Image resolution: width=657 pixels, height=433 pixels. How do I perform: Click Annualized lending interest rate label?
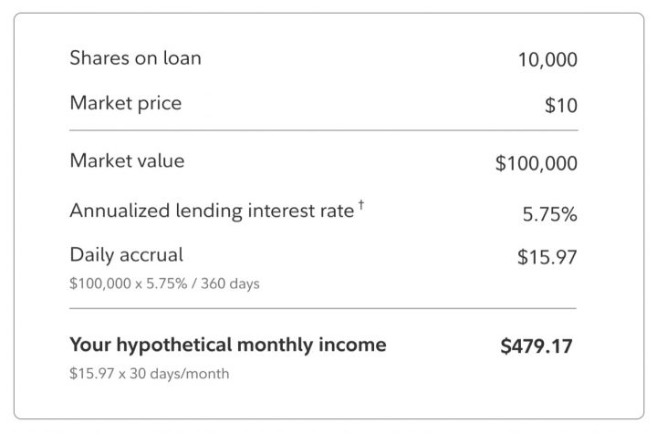click(211, 211)
